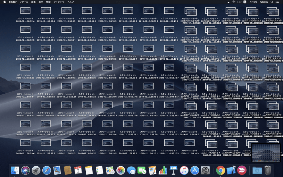Viewport: 283px width, 177px height.
Task: Select screenshot file 2019-12...58.52 4
Action: [25, 11]
